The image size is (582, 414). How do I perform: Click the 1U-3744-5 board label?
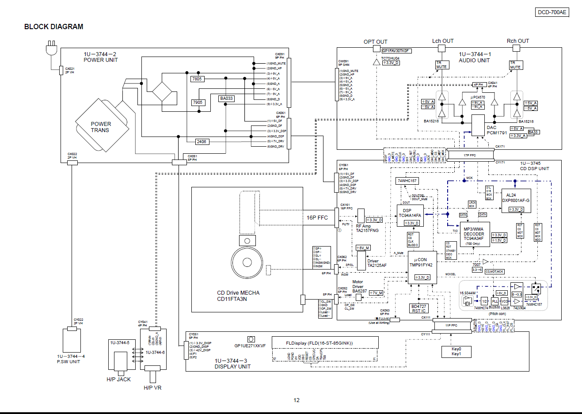point(120,342)
